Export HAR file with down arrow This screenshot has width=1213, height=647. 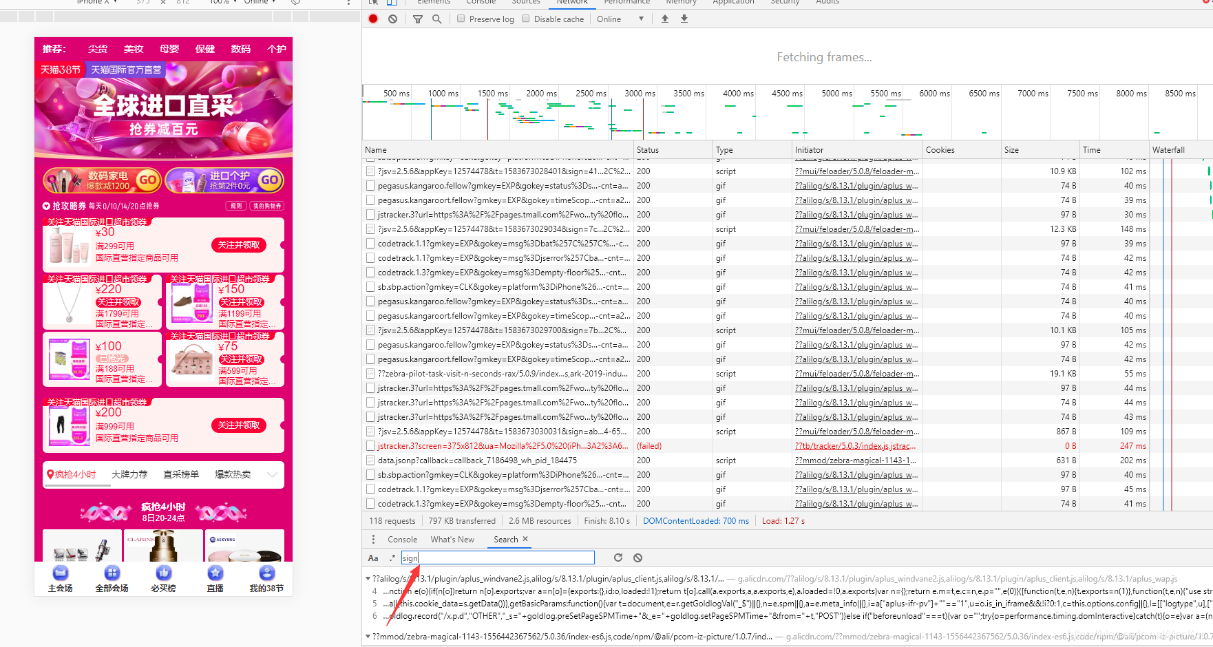(x=684, y=19)
